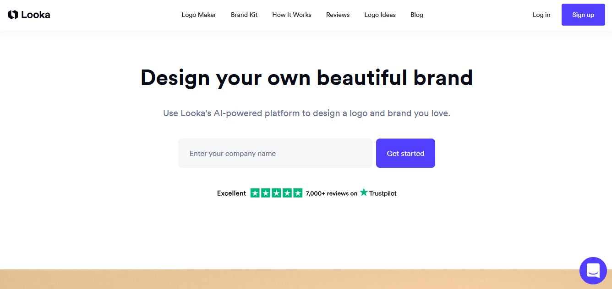Image resolution: width=612 pixels, height=289 pixels.
Task: Click the Log in link
Action: [541, 15]
